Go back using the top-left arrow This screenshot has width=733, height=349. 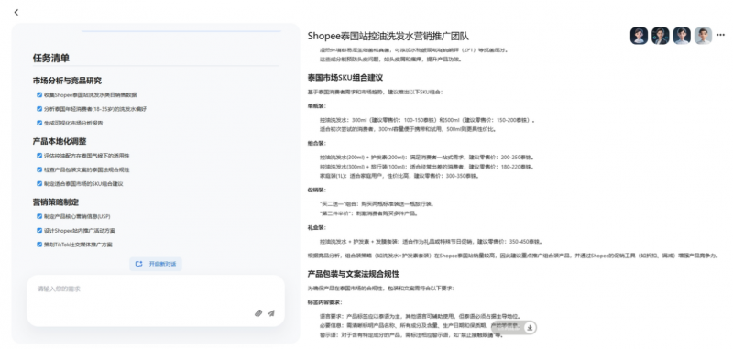tap(16, 12)
